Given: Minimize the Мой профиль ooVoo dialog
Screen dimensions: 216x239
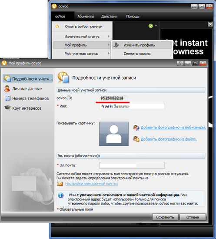Looking at the screenshot, I should 188,63.
